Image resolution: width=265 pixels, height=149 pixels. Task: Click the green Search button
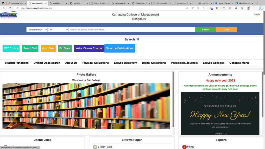tap(205, 29)
